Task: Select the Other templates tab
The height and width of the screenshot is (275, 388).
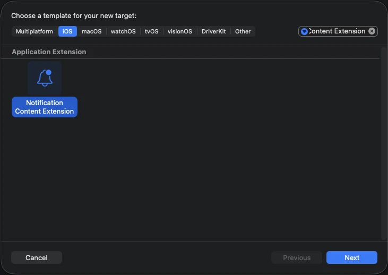Action: 243,31
